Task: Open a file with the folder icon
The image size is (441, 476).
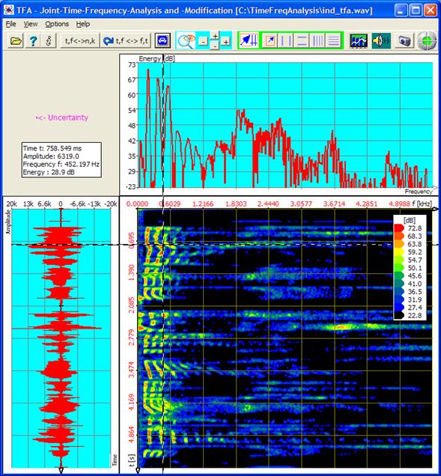Action: 16,40
